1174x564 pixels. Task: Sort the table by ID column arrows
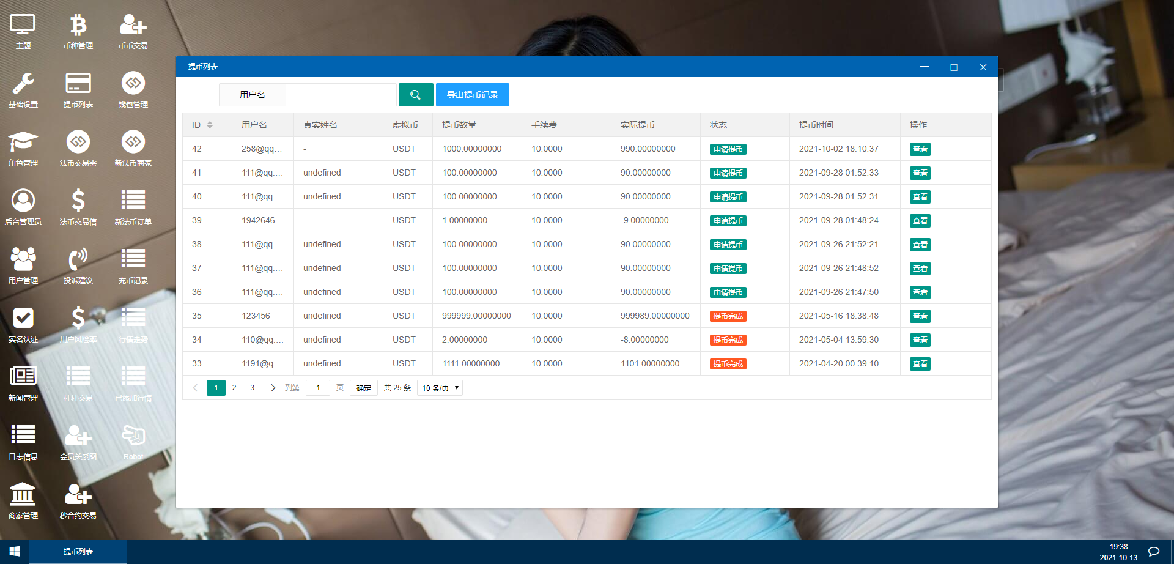pos(210,125)
